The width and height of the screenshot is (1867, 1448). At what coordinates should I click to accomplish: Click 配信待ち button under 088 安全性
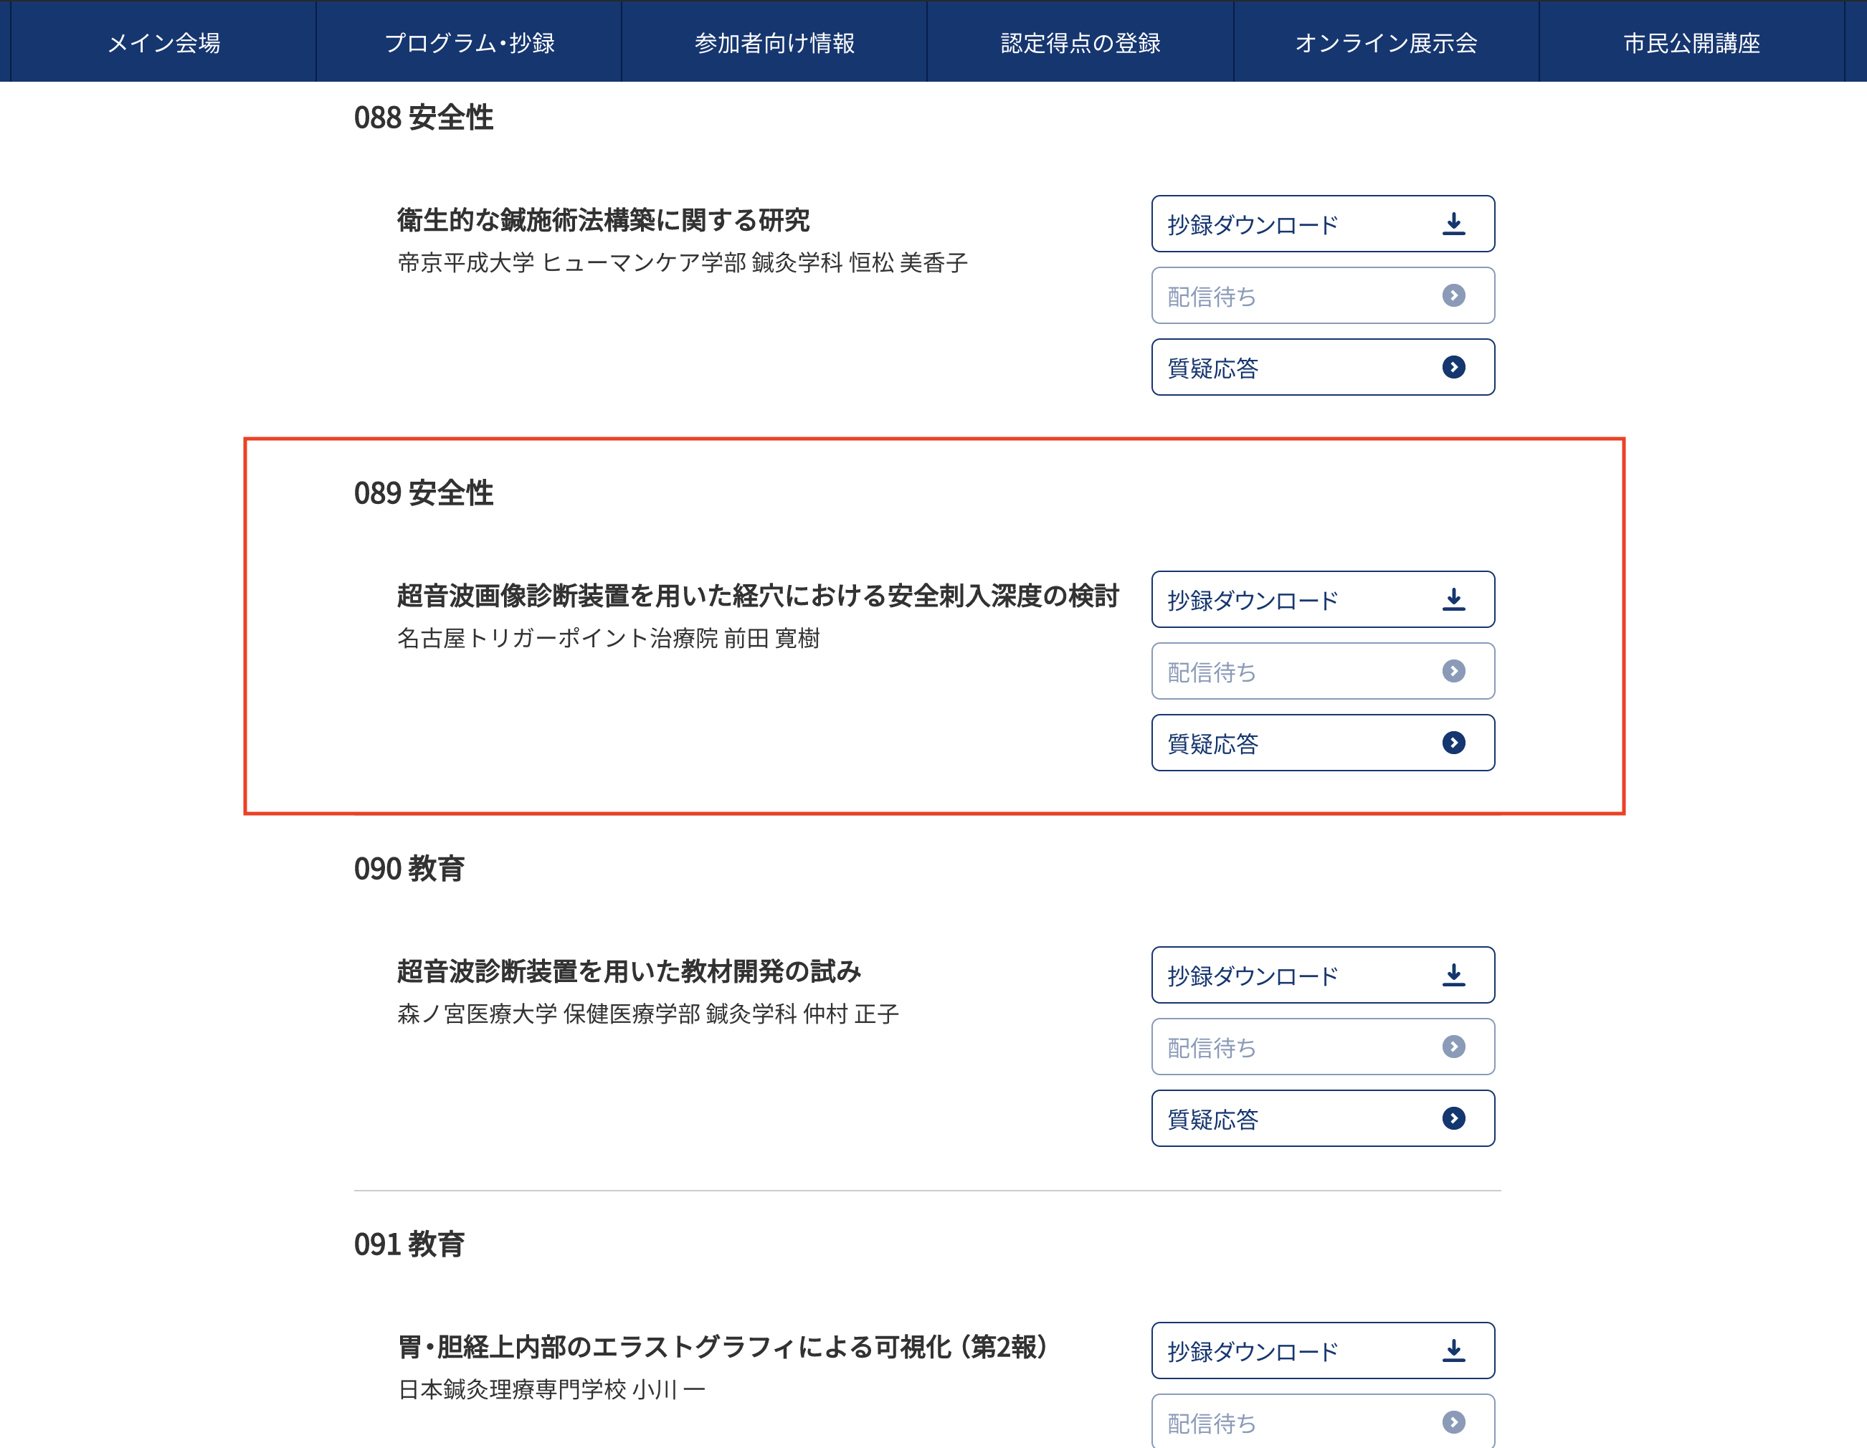click(x=1322, y=296)
